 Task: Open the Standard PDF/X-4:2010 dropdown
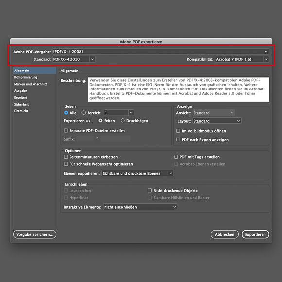click(x=74, y=59)
